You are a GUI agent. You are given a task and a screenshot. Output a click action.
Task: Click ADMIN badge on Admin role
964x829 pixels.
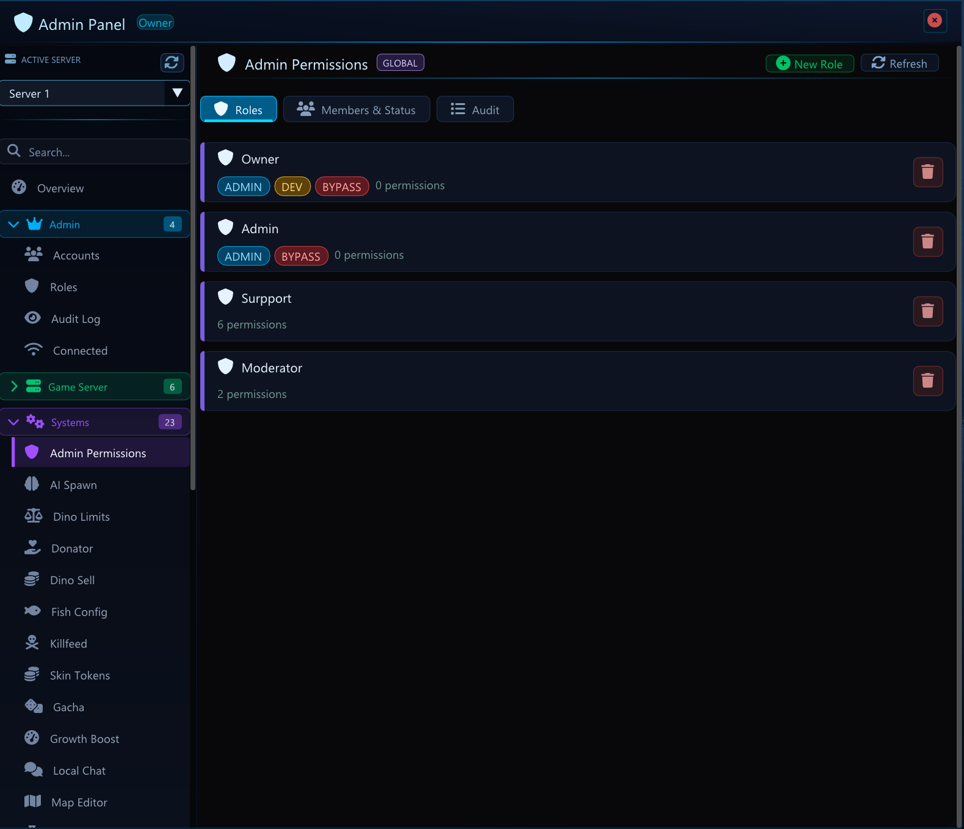click(x=244, y=256)
